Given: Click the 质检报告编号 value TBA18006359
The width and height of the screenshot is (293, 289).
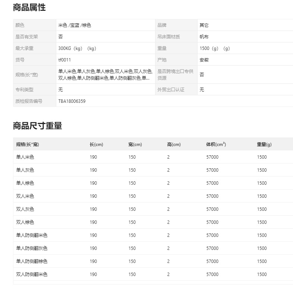Looking at the screenshot, I should 72,101.
